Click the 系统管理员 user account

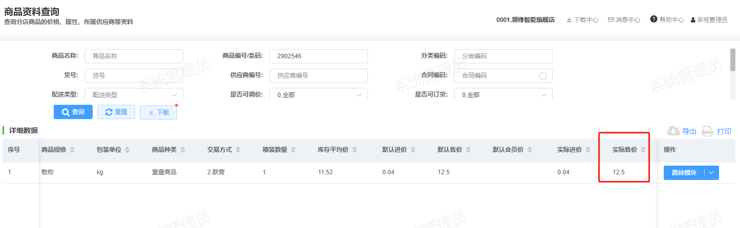709,20
